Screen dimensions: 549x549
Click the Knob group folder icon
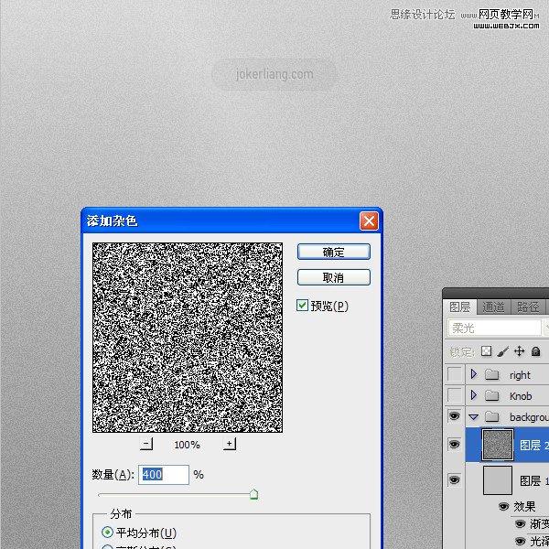click(493, 396)
